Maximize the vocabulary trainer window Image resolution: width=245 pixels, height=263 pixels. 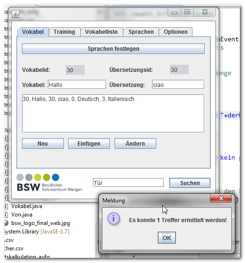[x=187, y=12]
